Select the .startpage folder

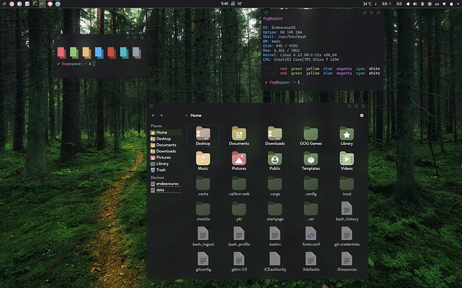(275, 211)
